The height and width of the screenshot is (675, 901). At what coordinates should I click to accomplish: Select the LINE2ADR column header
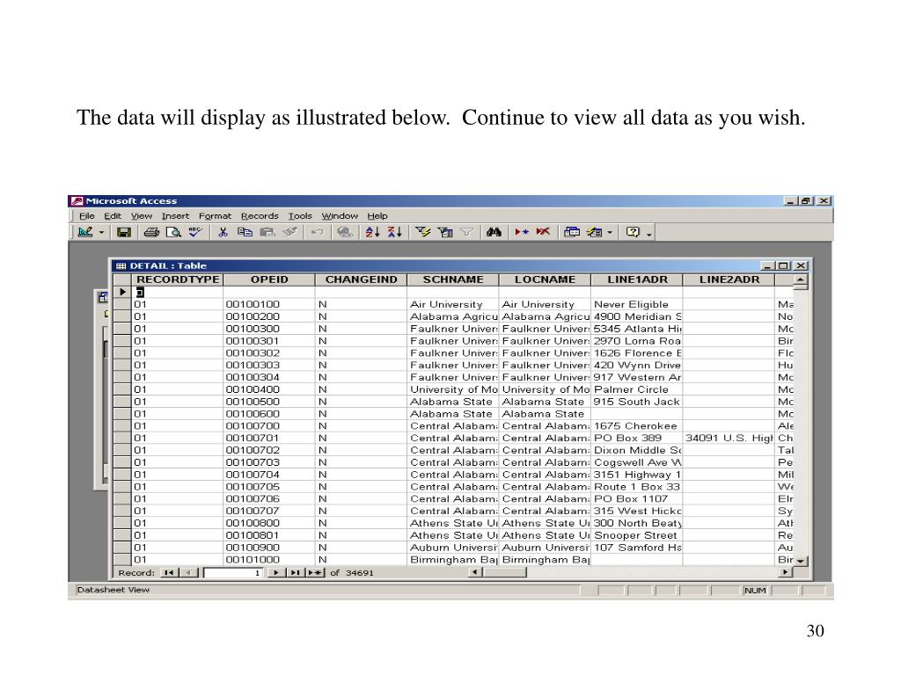pyautogui.click(x=729, y=279)
